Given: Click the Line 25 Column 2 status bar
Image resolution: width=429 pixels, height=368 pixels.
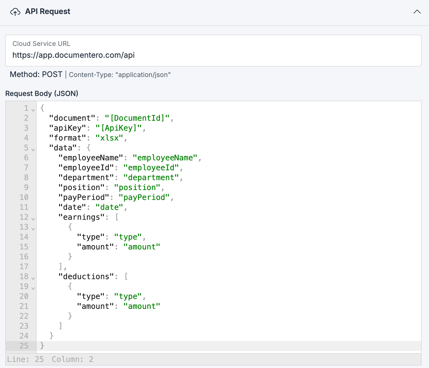Looking at the screenshot, I should [213, 359].
